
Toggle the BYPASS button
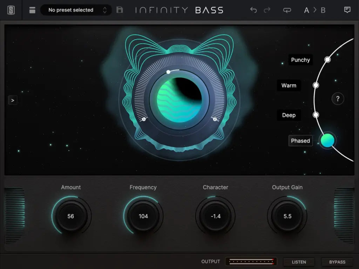[337, 262]
